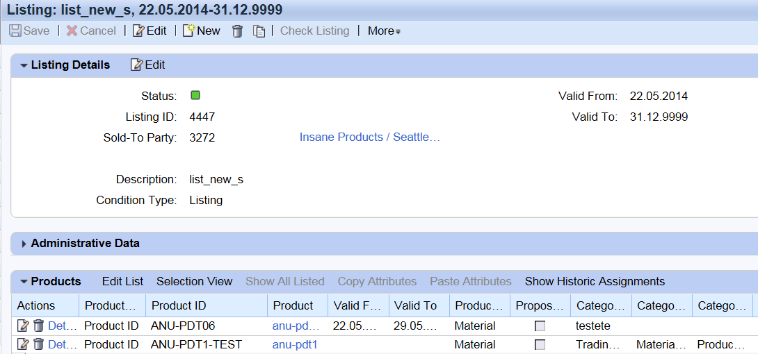Image resolution: width=758 pixels, height=354 pixels.
Task: Click Copy Attributes in Products toolbar
Action: [x=377, y=281]
